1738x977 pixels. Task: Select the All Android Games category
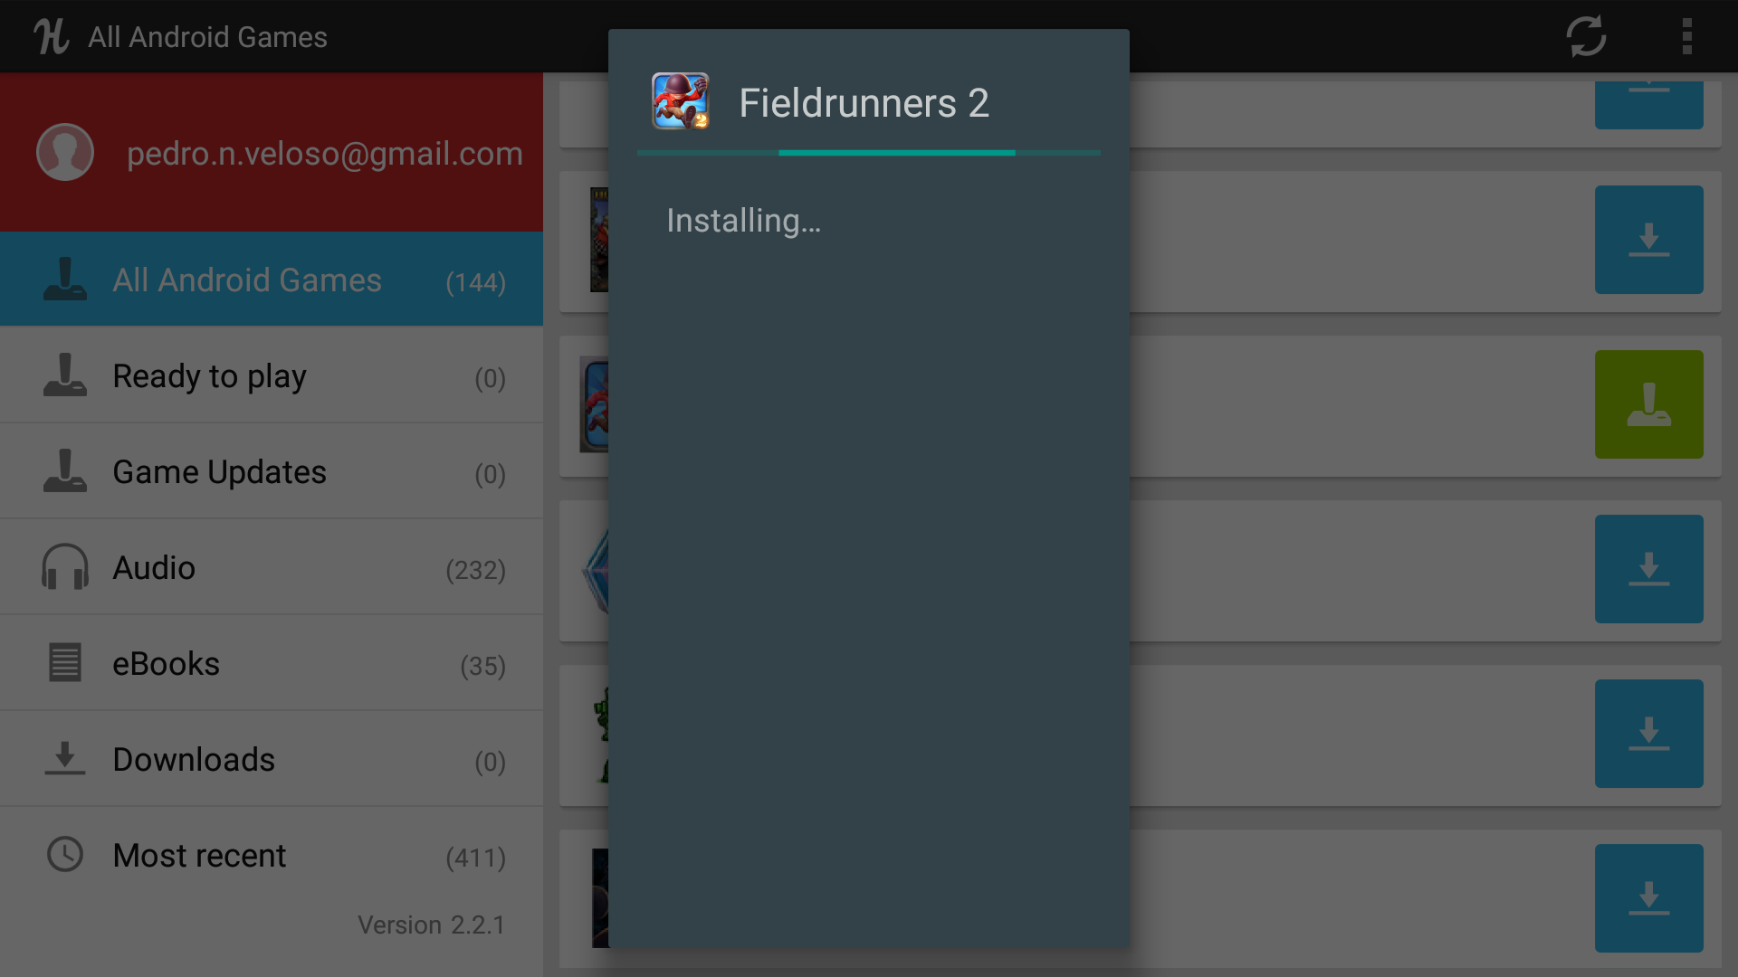click(x=271, y=280)
